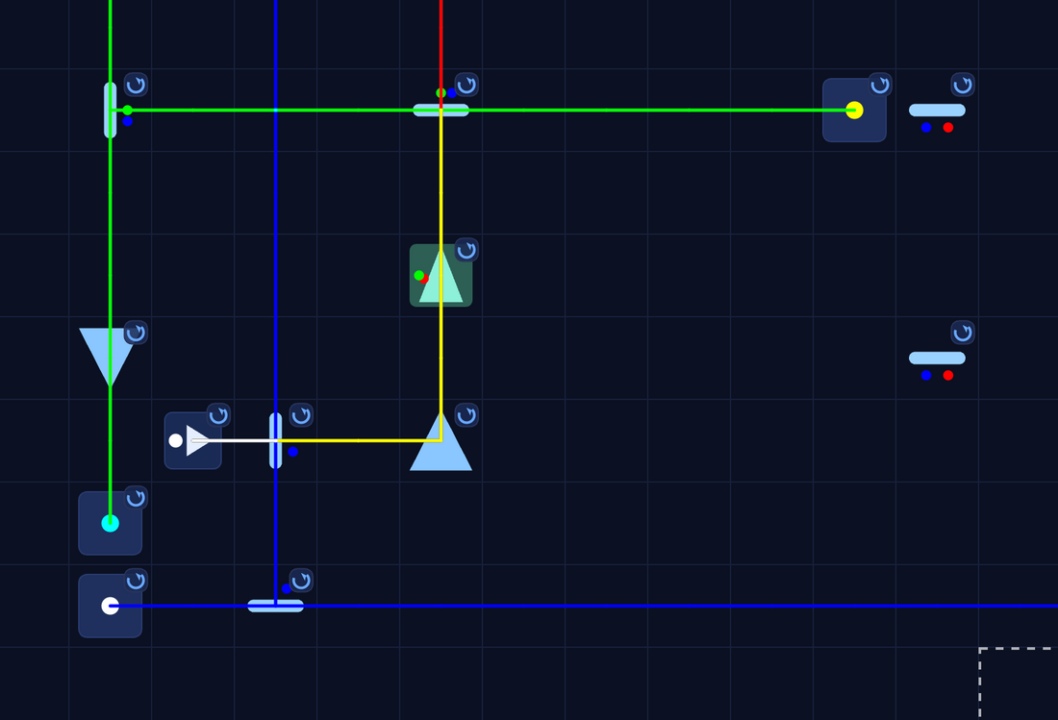
Task: Rotate the filter bar next to yellow target
Action: pyautogui.click(x=963, y=85)
